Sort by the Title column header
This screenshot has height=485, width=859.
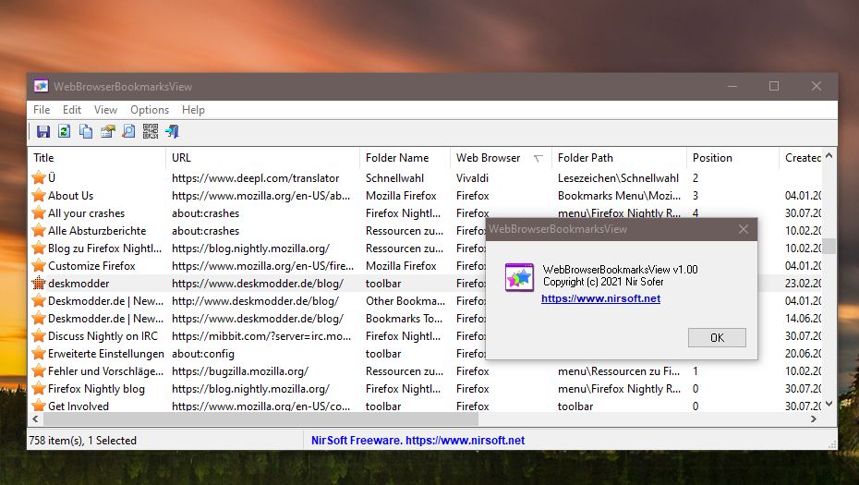[43, 158]
